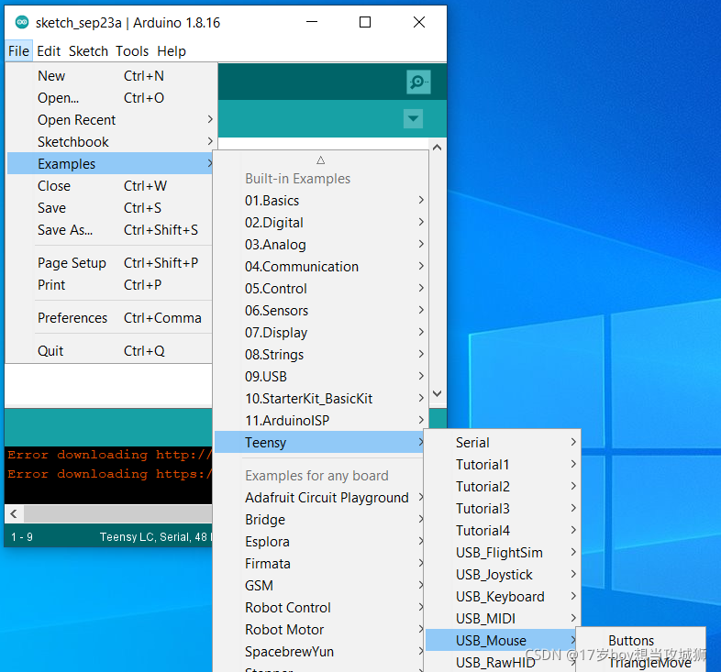Open the Tutorial3 submenu
The image size is (721, 672).
point(502,509)
